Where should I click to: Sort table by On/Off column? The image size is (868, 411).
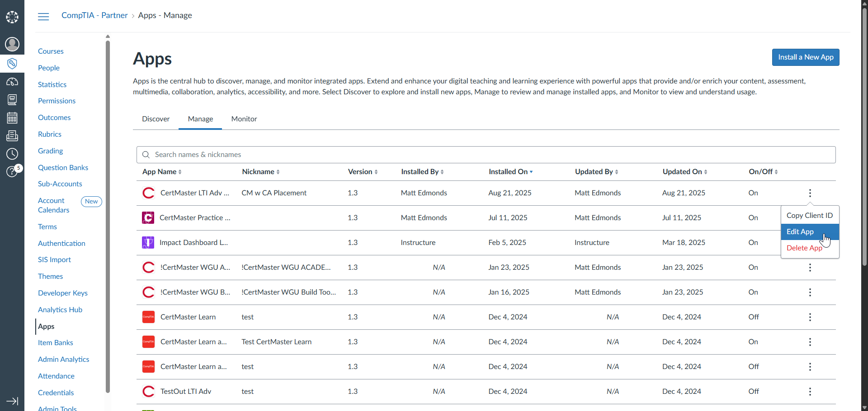pos(763,172)
